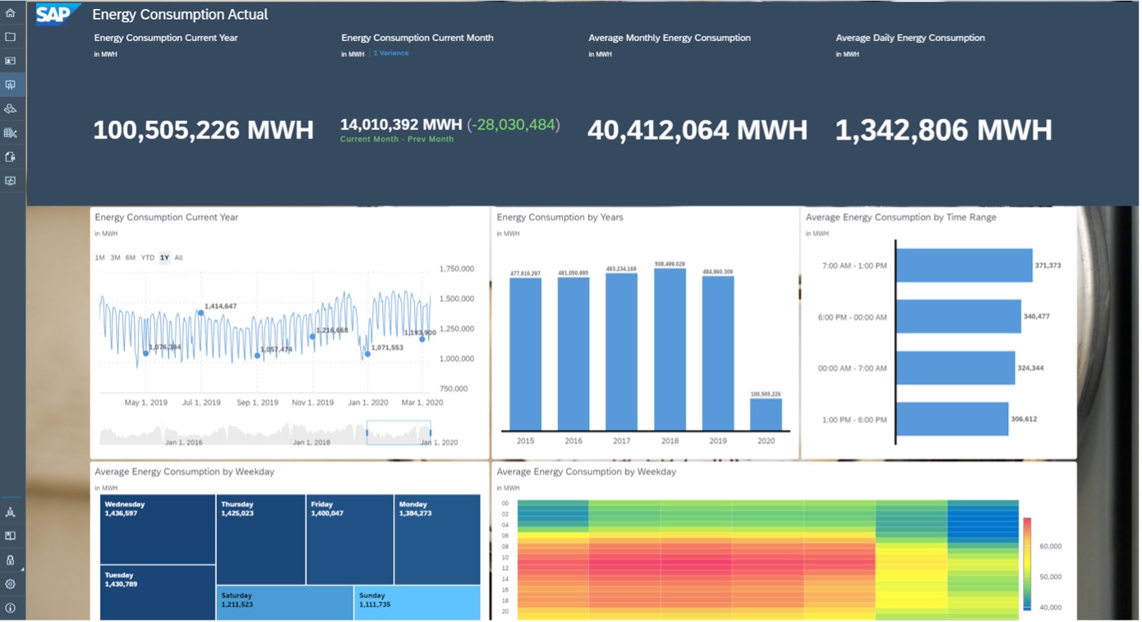Select the Saturday tile in treemap

[285, 602]
